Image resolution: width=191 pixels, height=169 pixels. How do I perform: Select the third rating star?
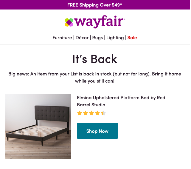[91, 113]
